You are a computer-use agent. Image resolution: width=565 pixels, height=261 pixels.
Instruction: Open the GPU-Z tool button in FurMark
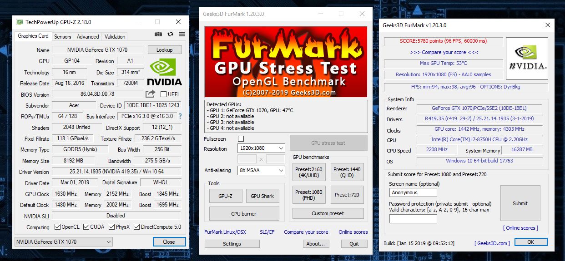(x=226, y=196)
